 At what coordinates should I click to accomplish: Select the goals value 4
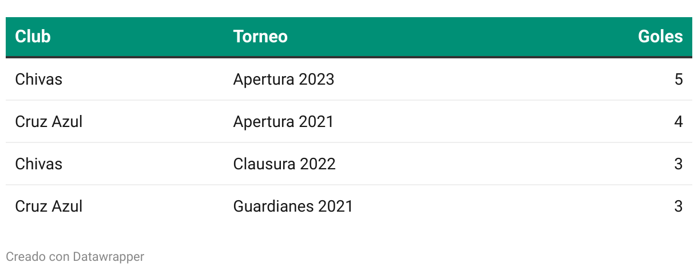click(x=679, y=121)
